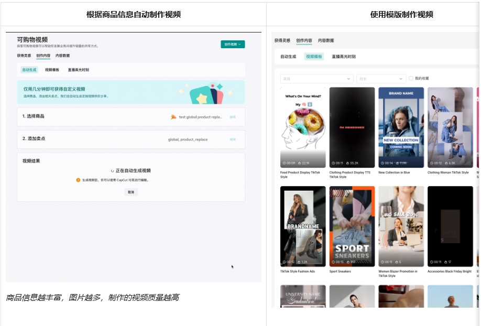Open Accessories Black Friday dark template thumbnail
The width and height of the screenshot is (481, 326).
(450, 226)
